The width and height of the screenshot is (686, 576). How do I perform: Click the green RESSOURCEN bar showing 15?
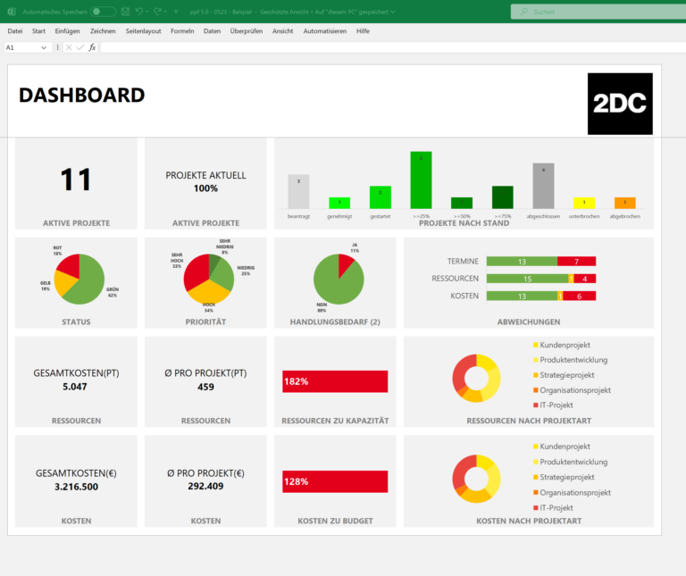527,279
